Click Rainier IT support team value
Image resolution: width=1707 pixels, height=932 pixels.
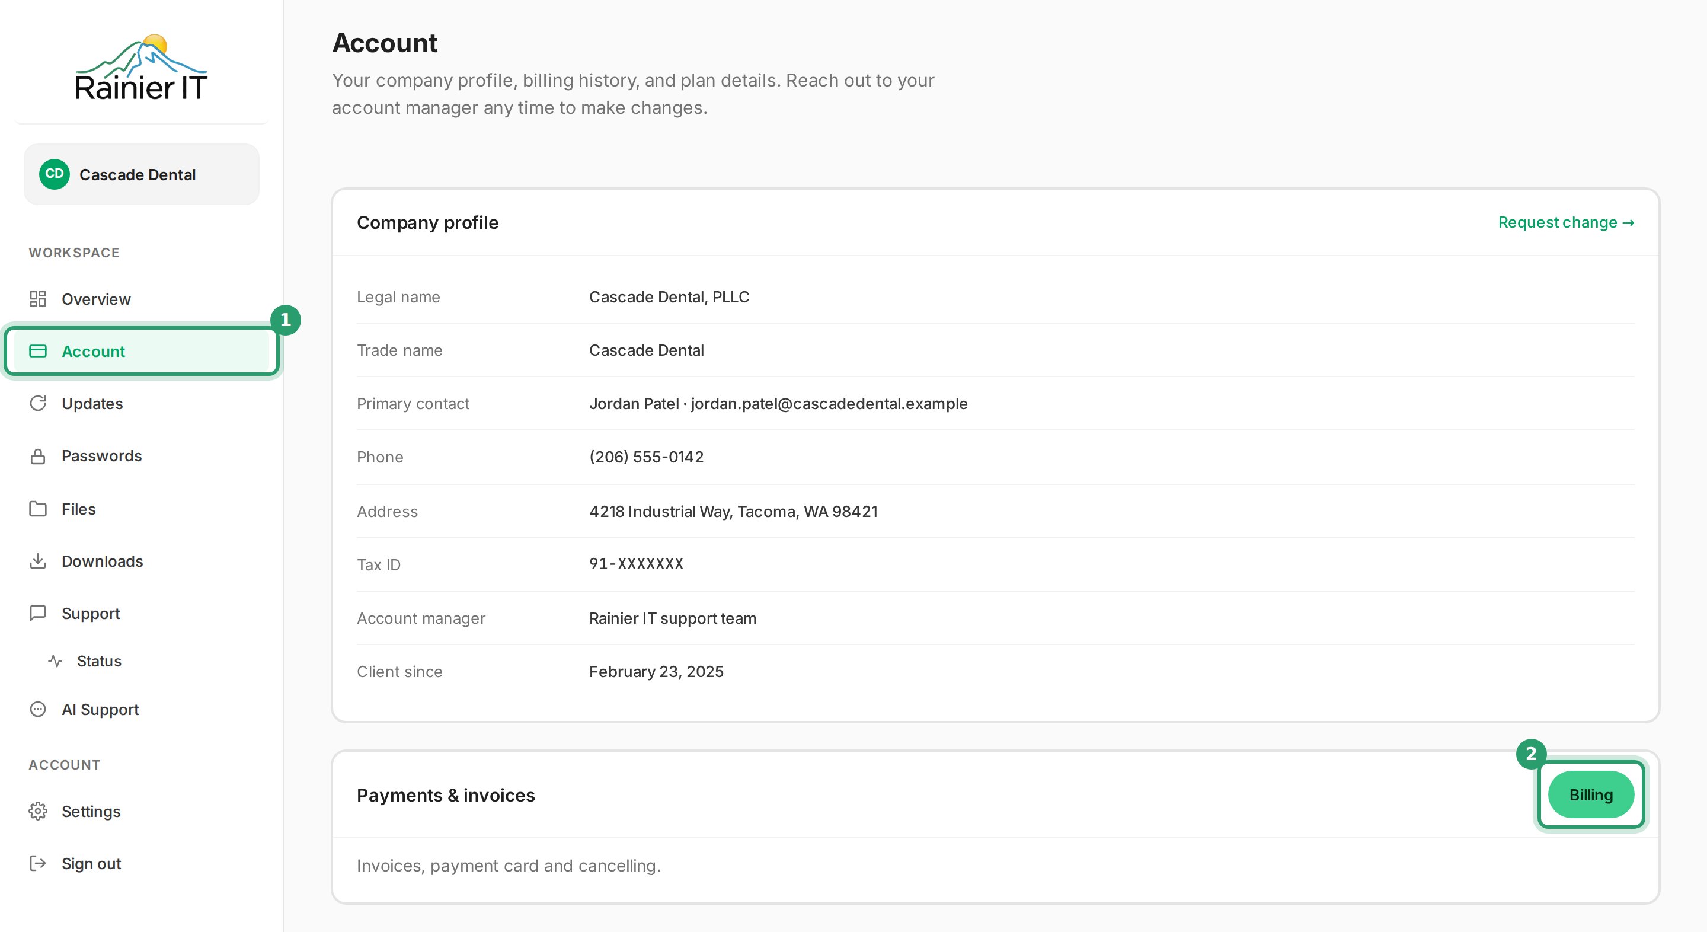click(673, 618)
